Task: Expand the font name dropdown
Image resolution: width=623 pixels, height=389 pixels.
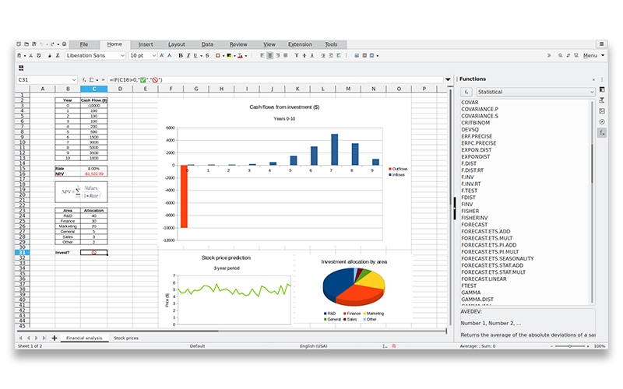Action: [x=122, y=56]
